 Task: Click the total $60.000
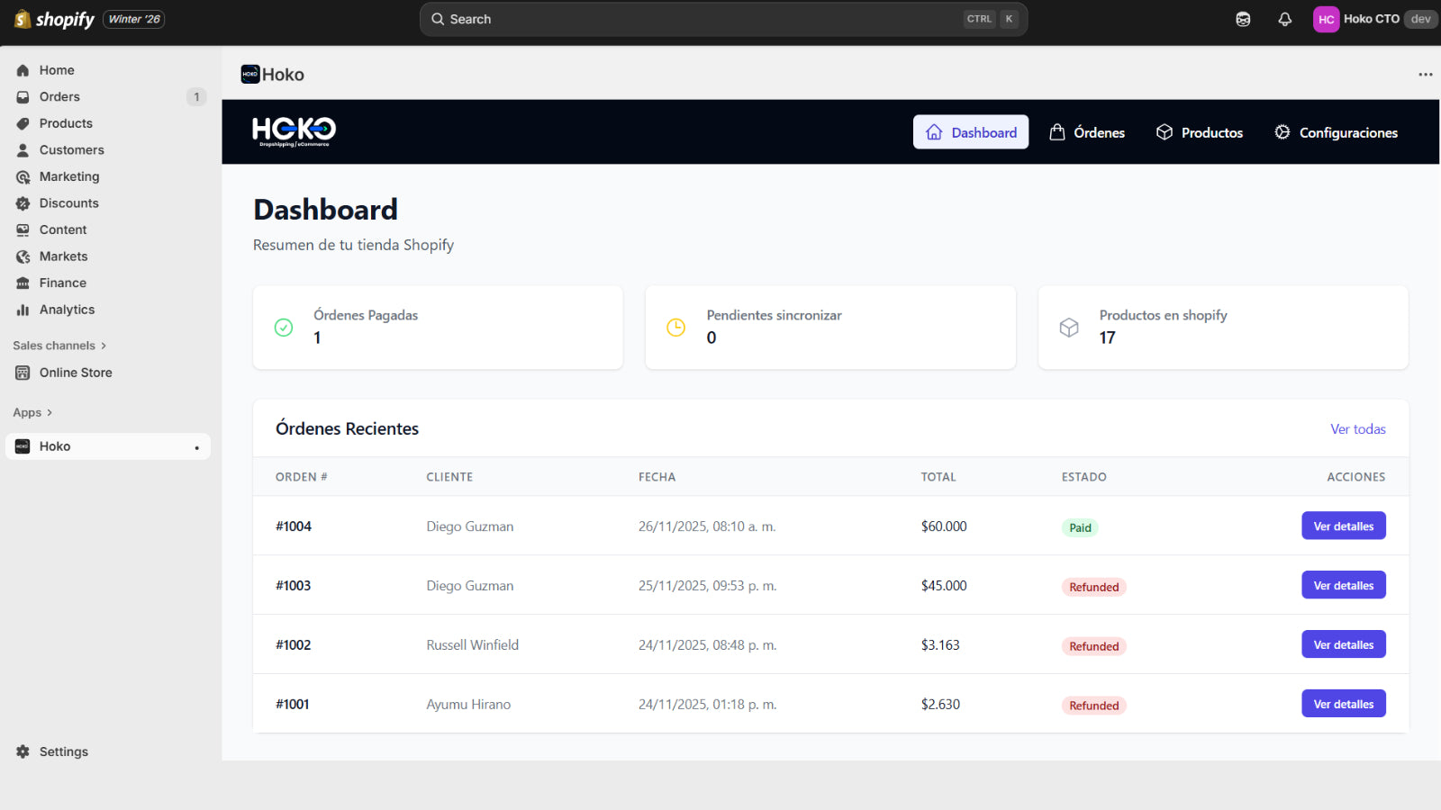[x=944, y=526]
